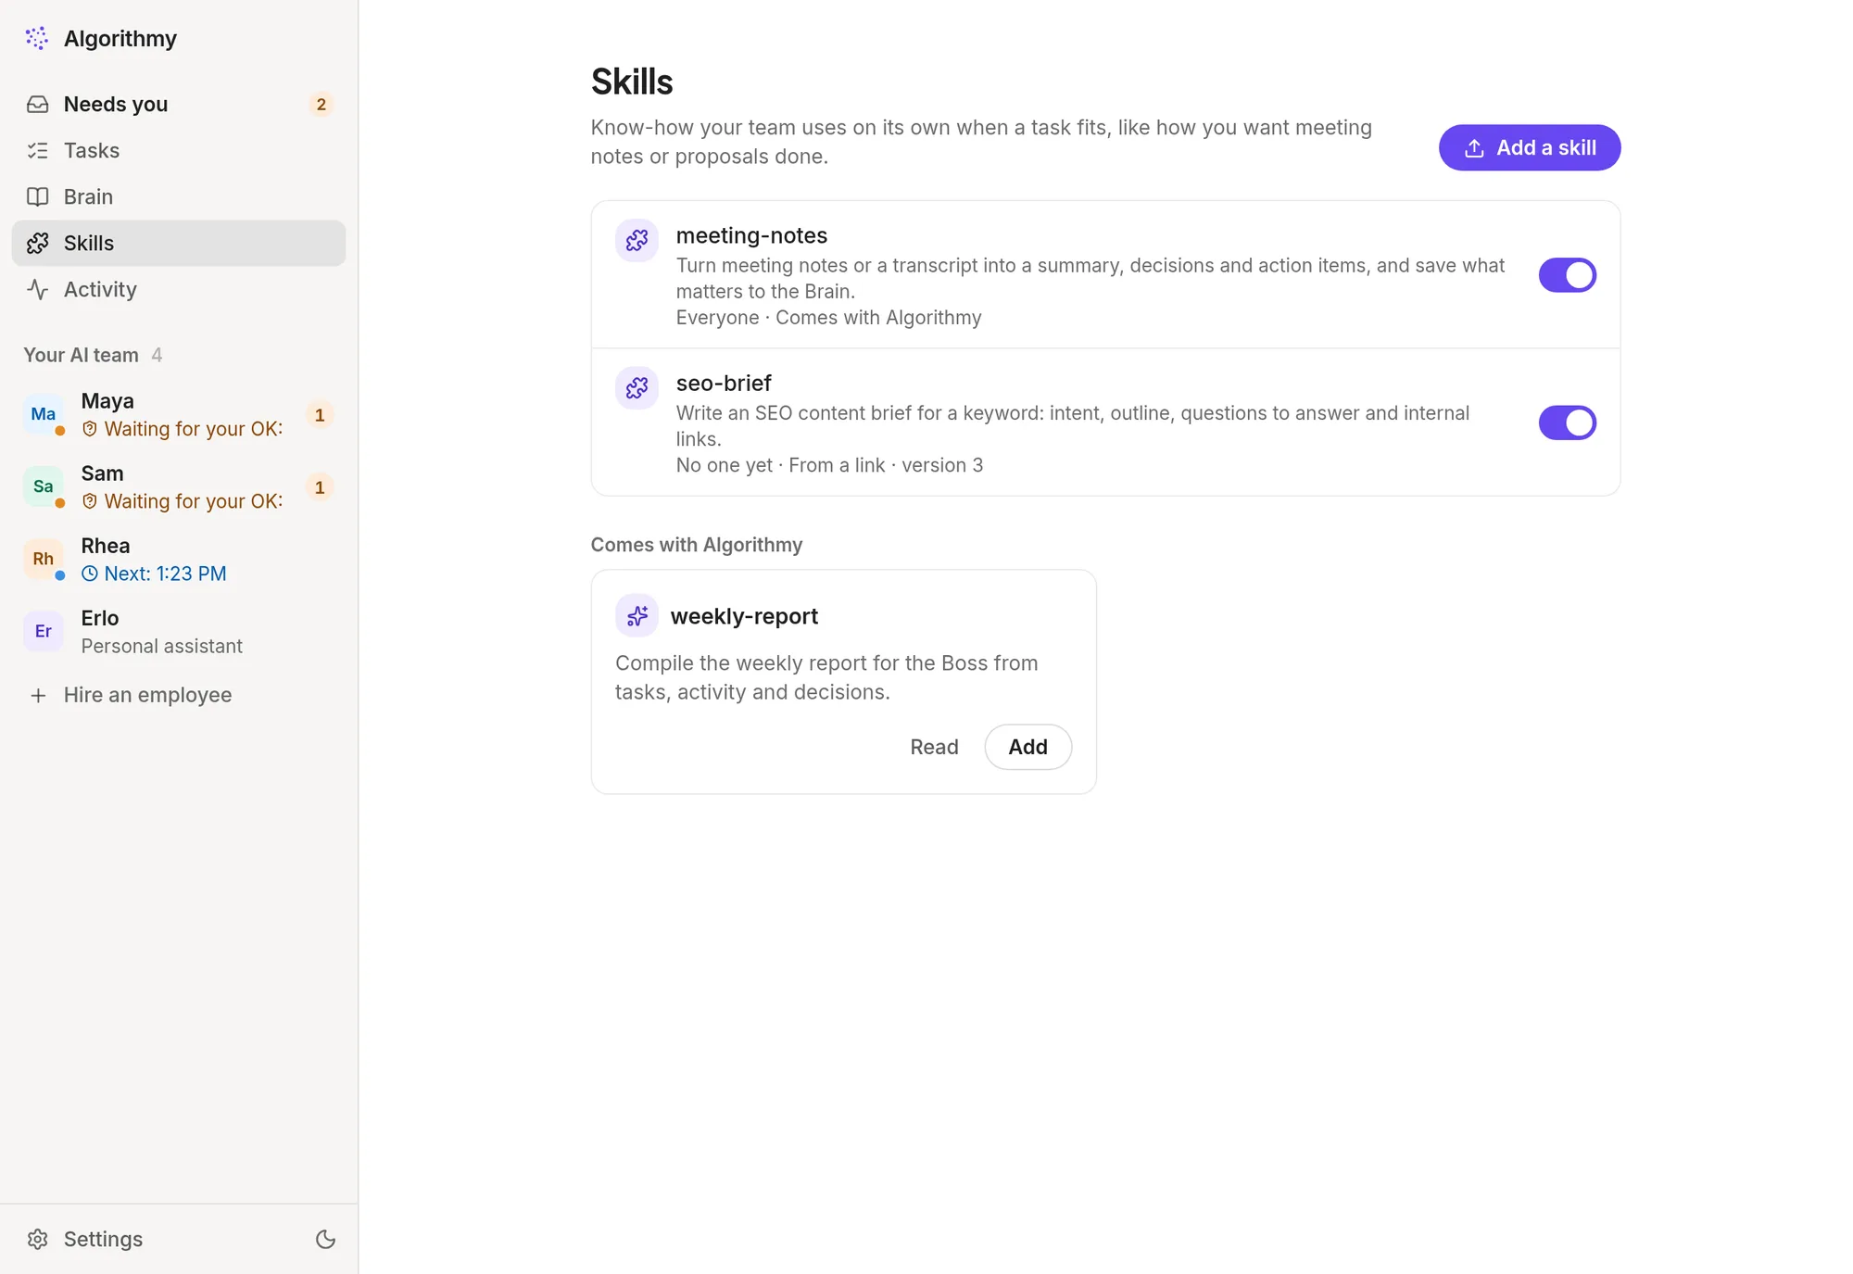Viewport: 1853px width, 1274px height.
Task: Click the seo-brief puzzle icon
Action: pyautogui.click(x=637, y=388)
